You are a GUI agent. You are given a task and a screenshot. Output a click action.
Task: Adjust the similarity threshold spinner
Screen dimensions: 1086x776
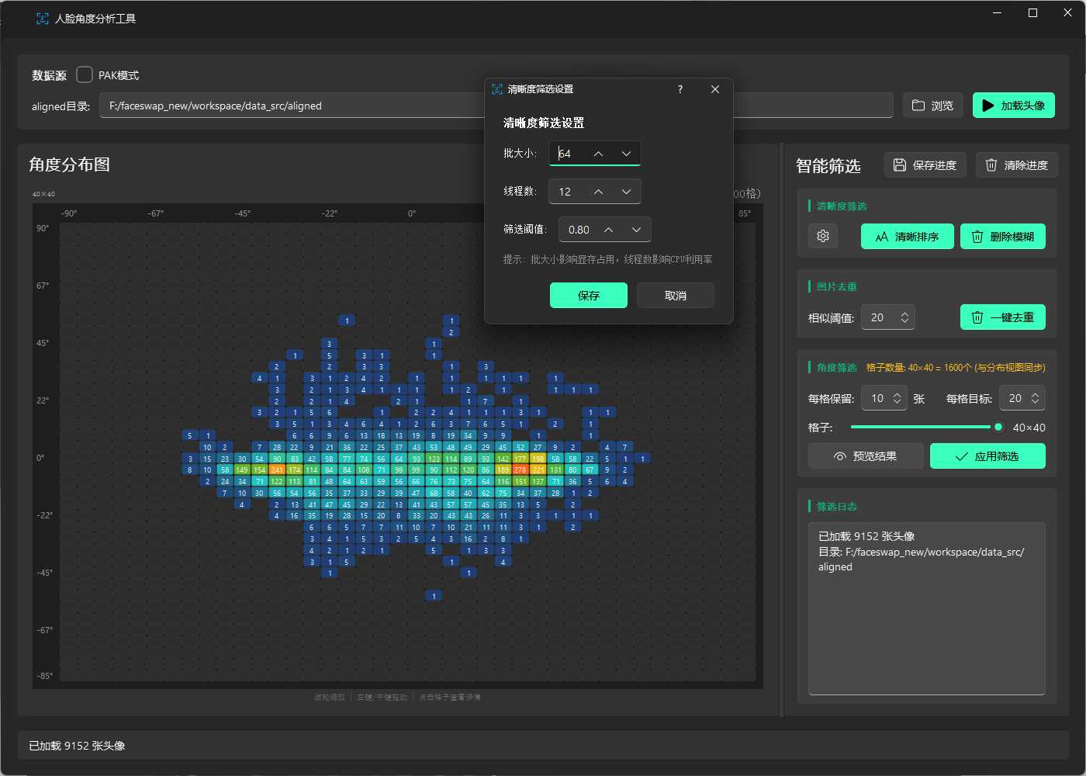point(904,317)
